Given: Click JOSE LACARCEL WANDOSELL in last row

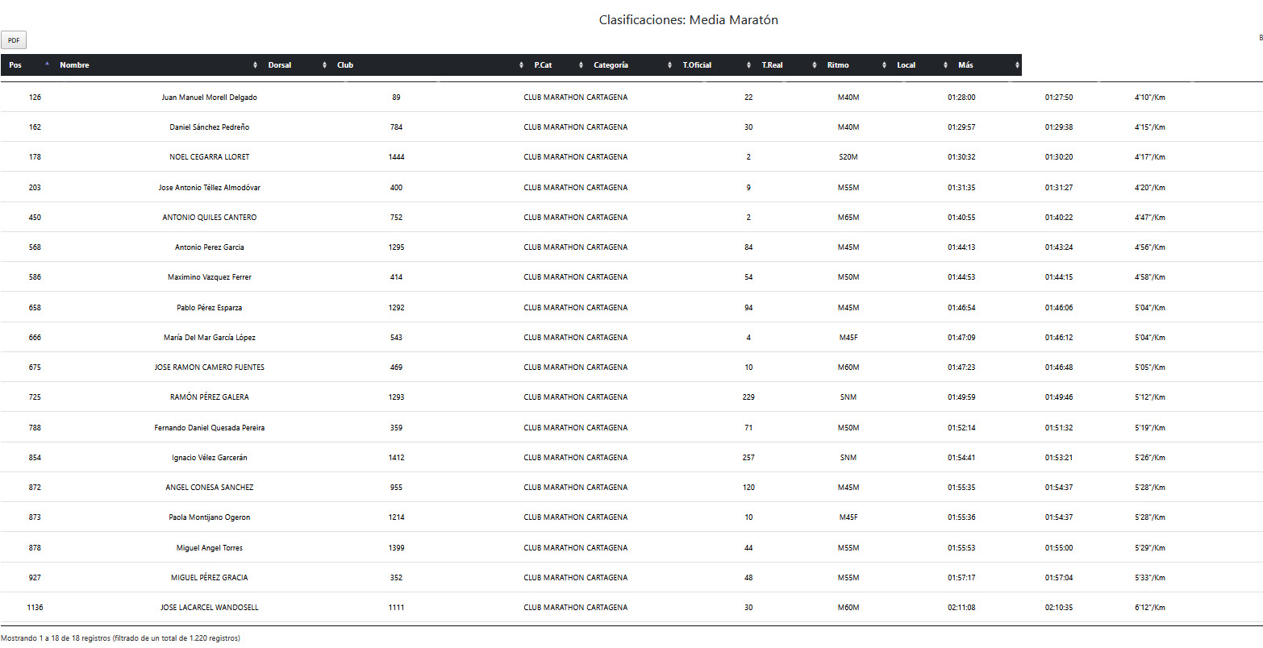Looking at the screenshot, I should pyautogui.click(x=210, y=608).
